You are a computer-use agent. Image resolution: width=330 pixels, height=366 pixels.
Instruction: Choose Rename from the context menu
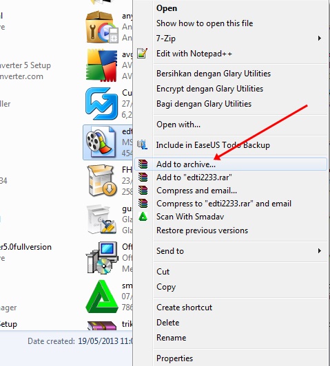coord(171,338)
